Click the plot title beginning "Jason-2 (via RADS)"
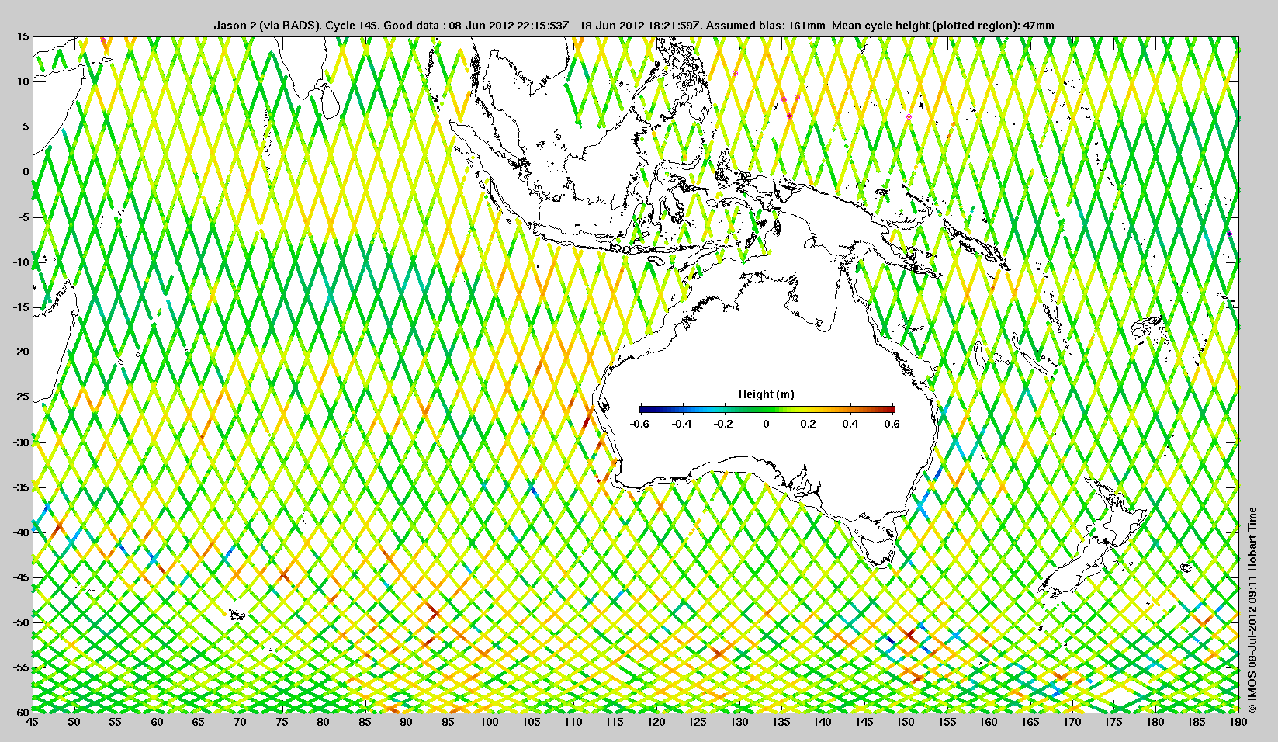 [x=634, y=26]
